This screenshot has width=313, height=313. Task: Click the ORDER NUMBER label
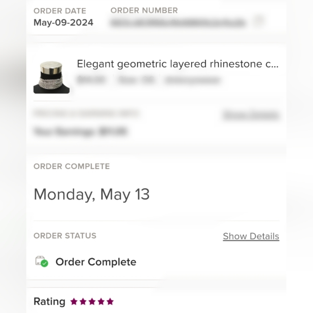pyautogui.click(x=144, y=10)
